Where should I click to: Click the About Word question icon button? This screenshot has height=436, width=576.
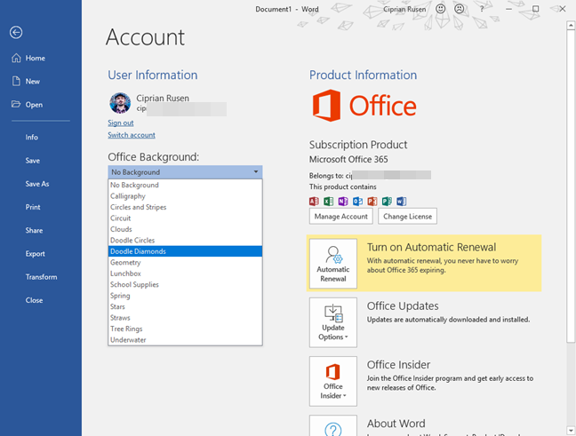click(x=333, y=425)
